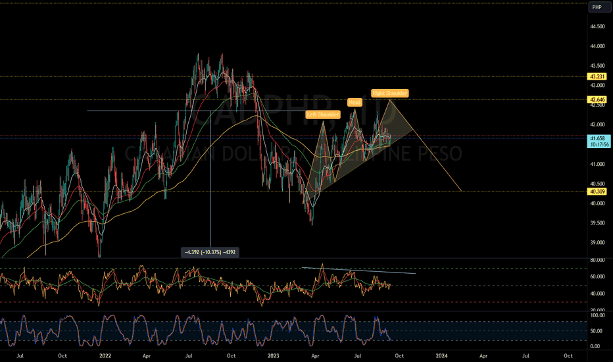Click the 41.000 price scale label

click(x=597, y=164)
